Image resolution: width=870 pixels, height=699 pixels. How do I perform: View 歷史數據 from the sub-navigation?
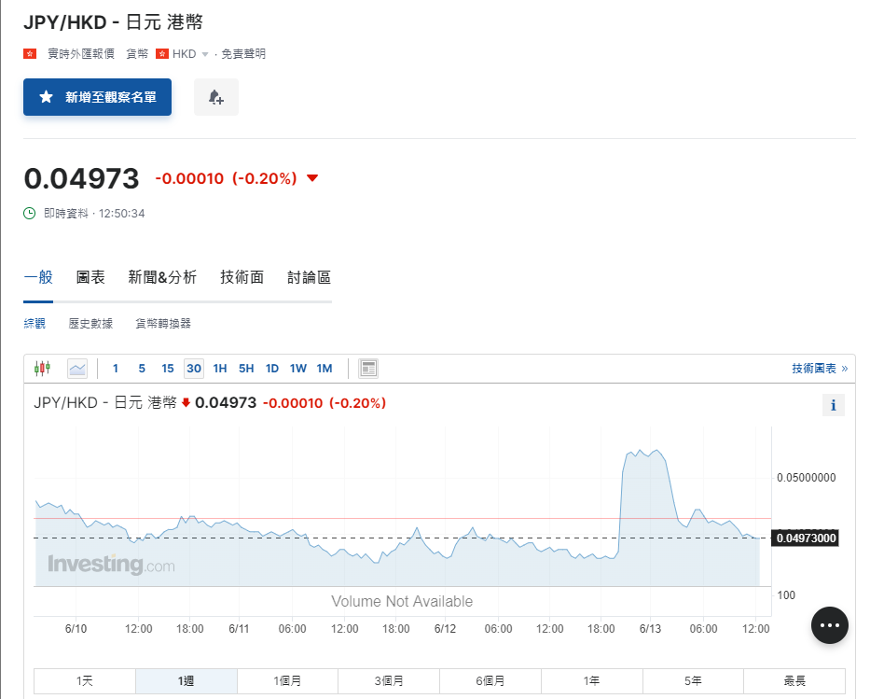[x=90, y=323]
